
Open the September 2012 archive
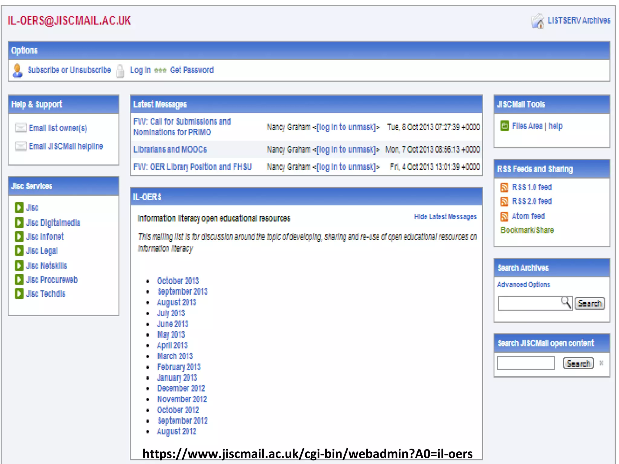(182, 421)
